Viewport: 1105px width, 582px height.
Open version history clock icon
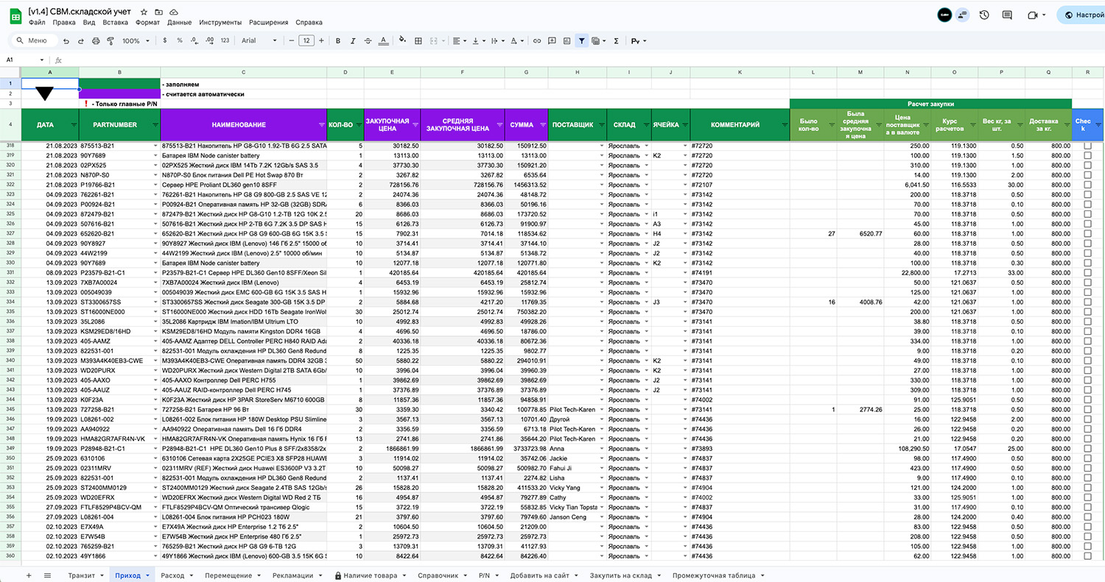tap(984, 15)
